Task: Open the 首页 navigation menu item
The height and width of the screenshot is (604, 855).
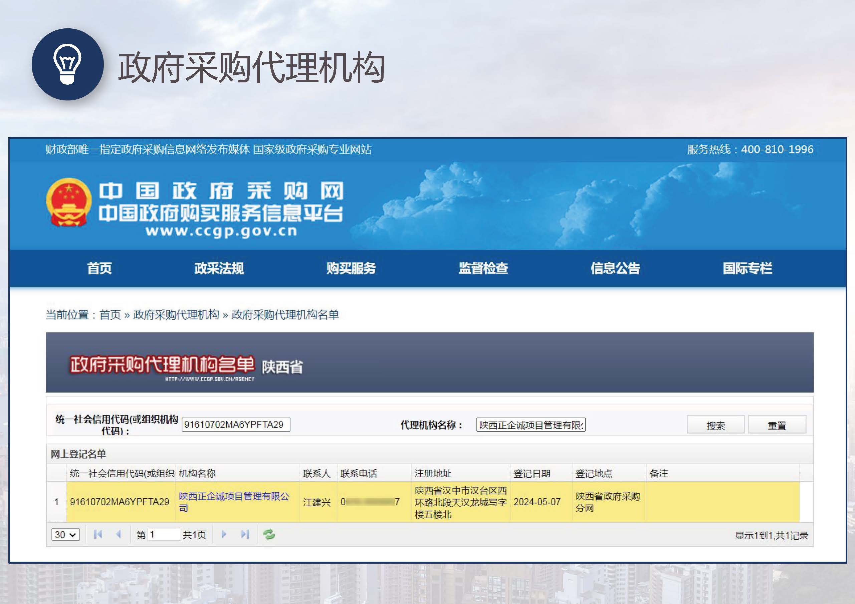Action: pos(99,268)
